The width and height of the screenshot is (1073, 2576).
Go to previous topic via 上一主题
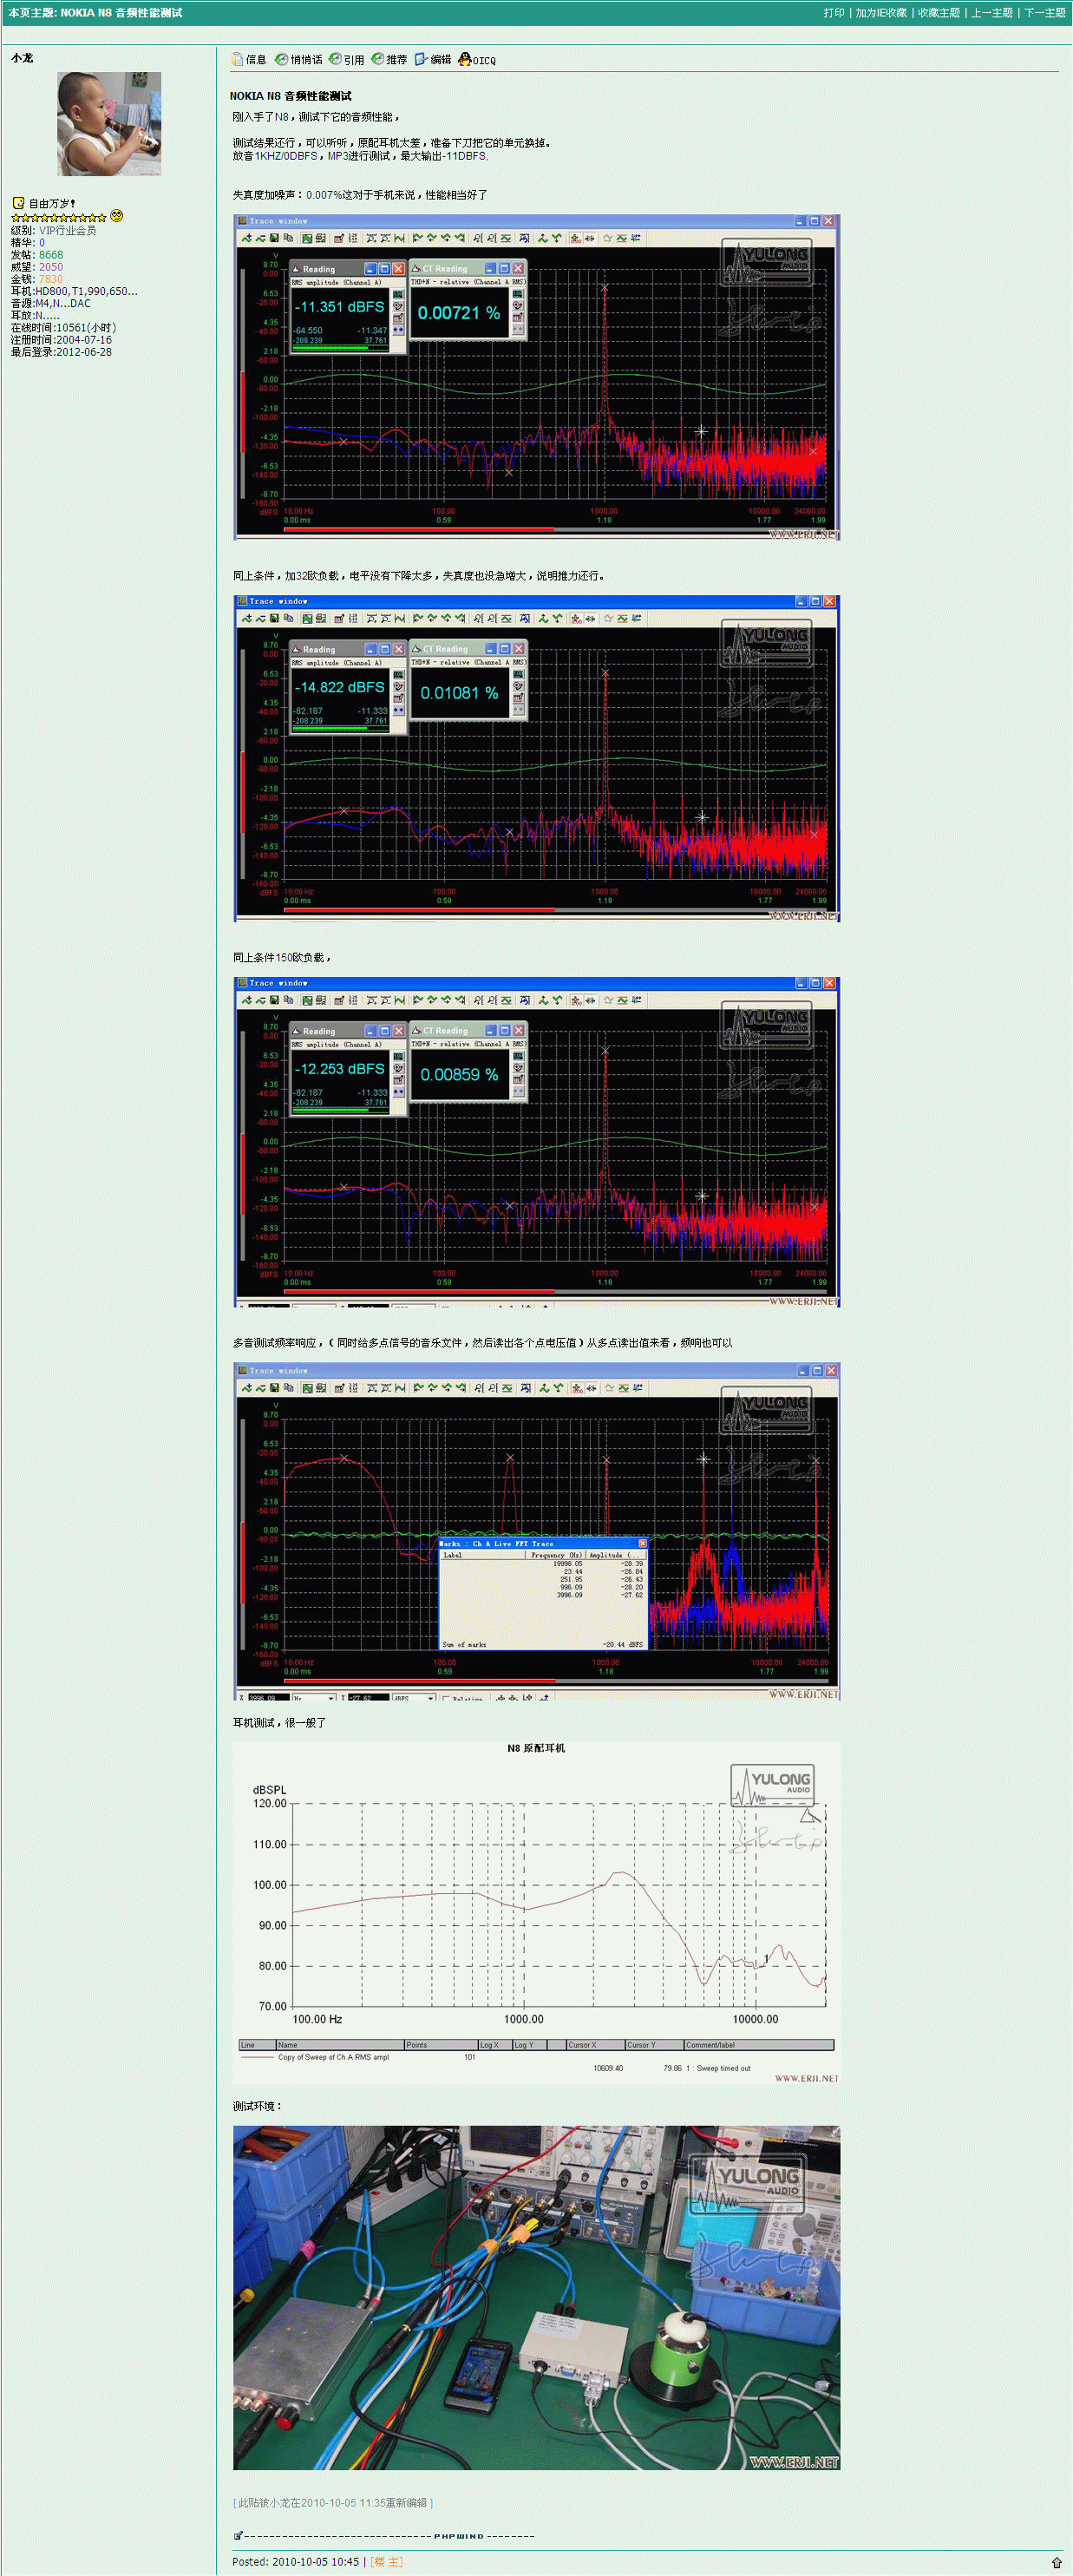click(992, 13)
